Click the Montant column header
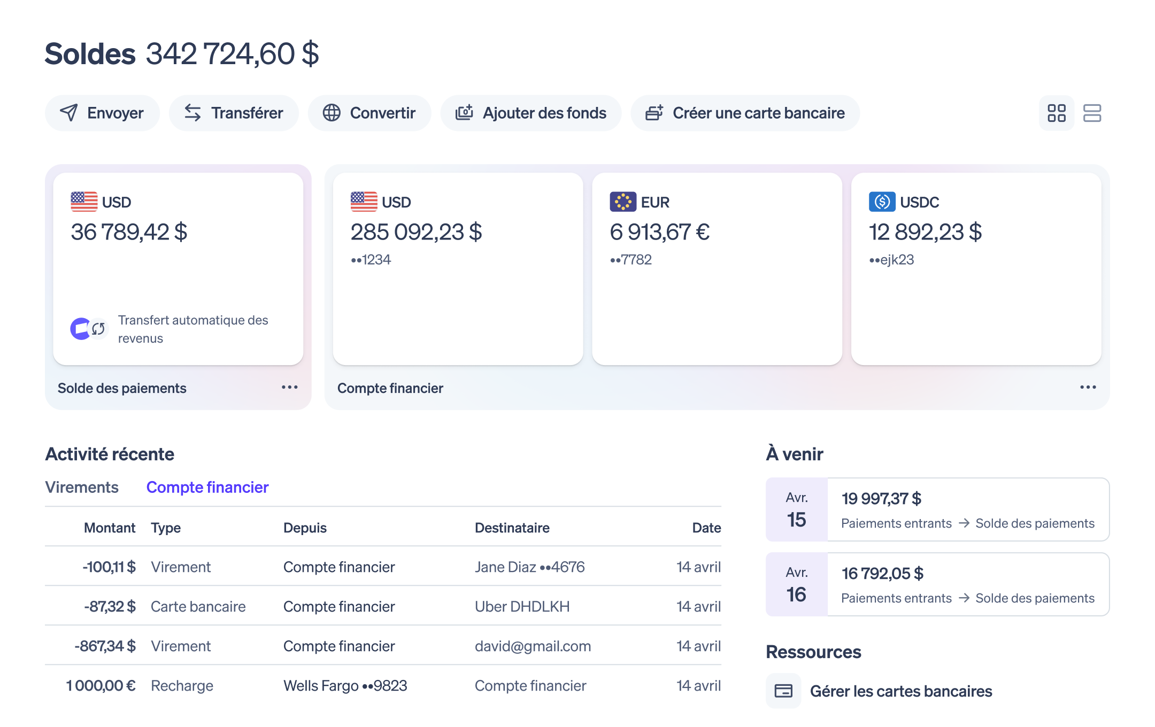Viewport: 1155px width, 727px height. pyautogui.click(x=110, y=528)
